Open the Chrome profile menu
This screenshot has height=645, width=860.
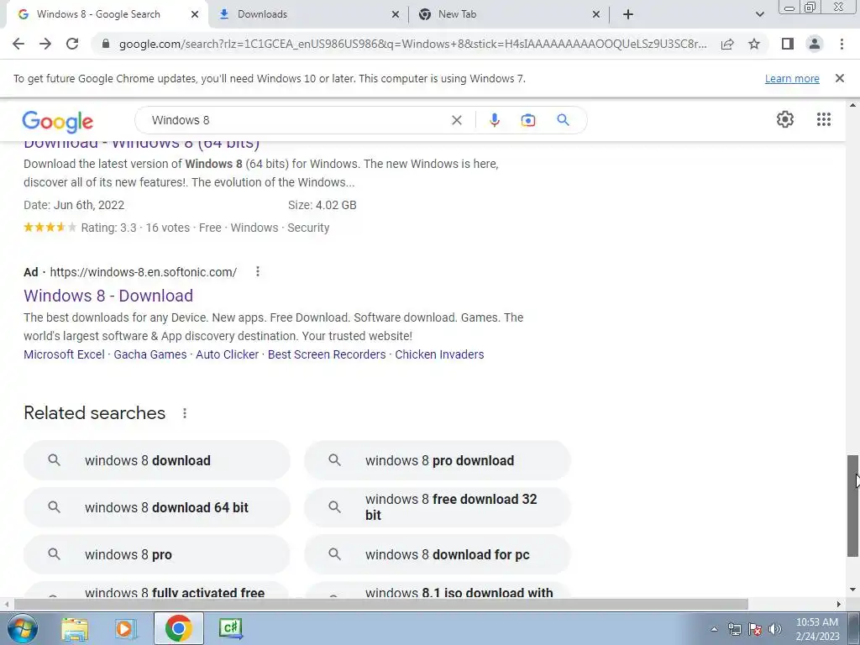tap(815, 44)
